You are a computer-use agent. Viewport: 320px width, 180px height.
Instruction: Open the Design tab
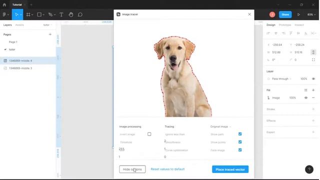click(x=271, y=25)
